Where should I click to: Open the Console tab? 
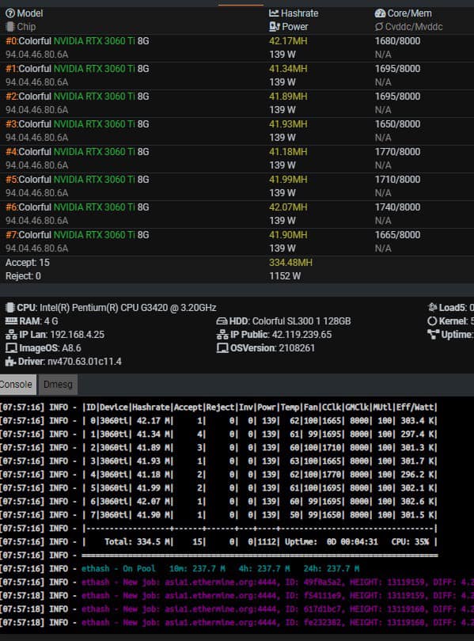17,385
